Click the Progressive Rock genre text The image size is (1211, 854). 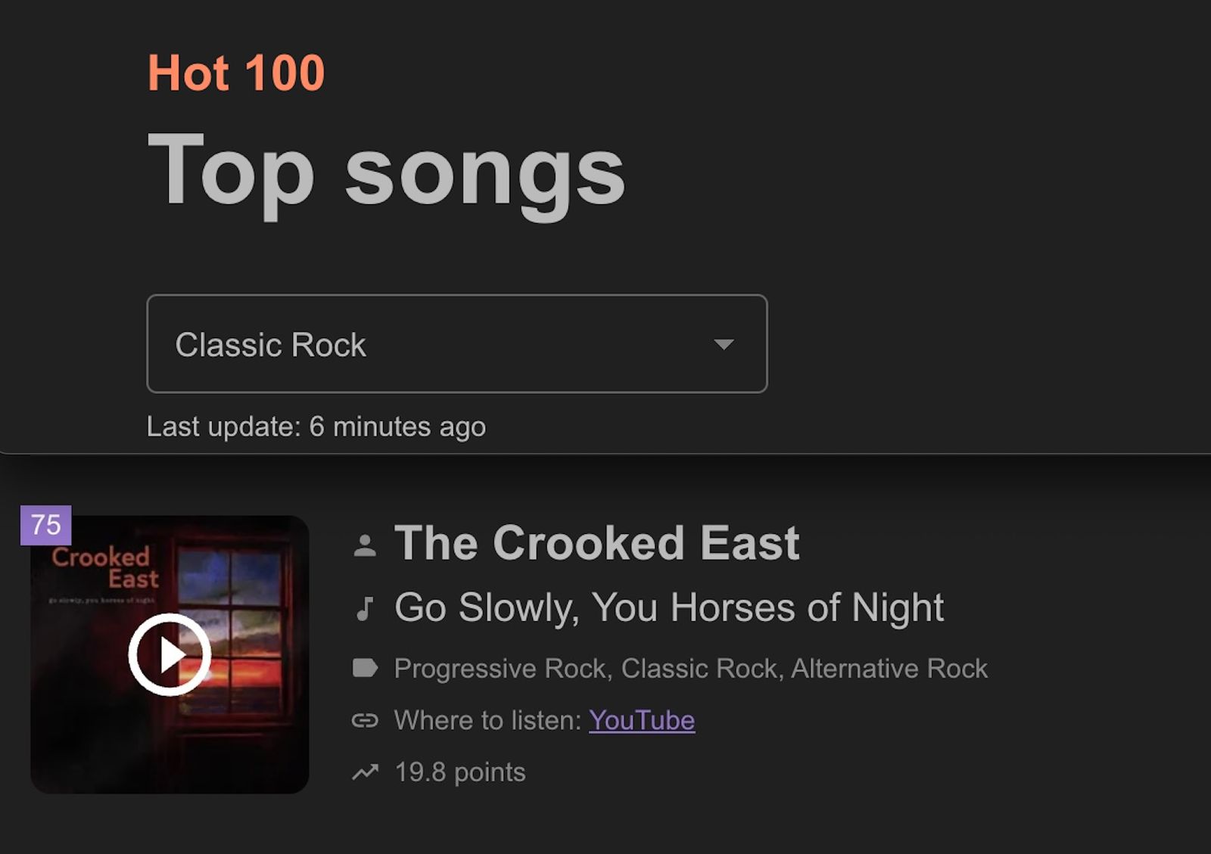[x=500, y=669]
